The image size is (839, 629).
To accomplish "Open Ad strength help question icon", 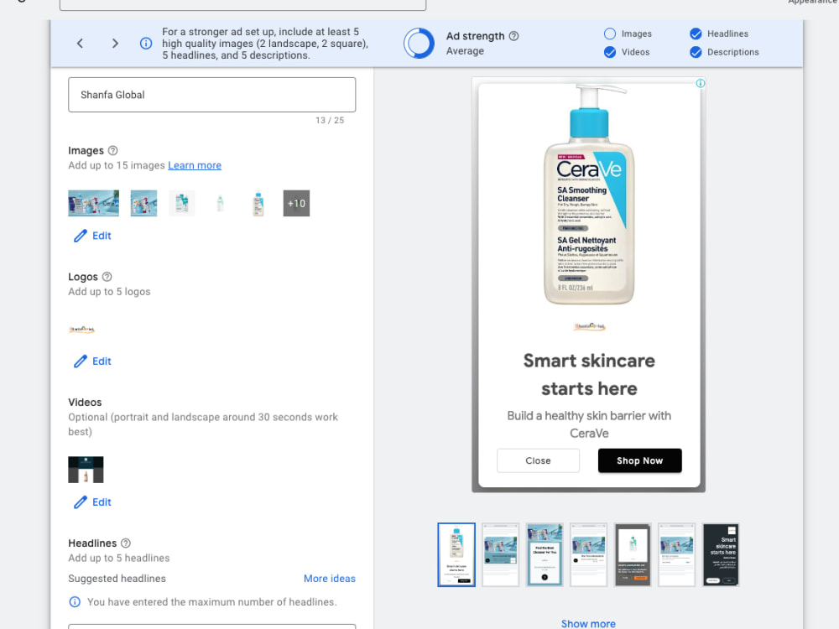I will (x=513, y=36).
